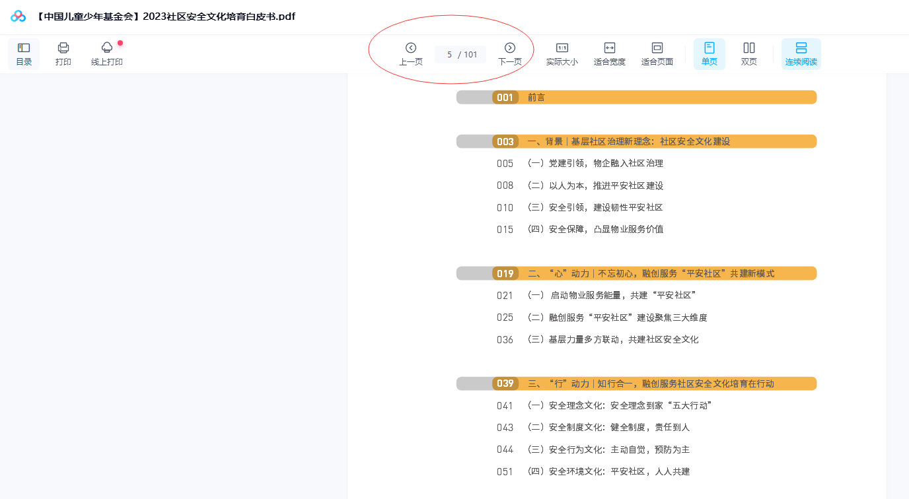
Task: Jump to 036 基层力量多方联动 entry
Action: (623, 340)
